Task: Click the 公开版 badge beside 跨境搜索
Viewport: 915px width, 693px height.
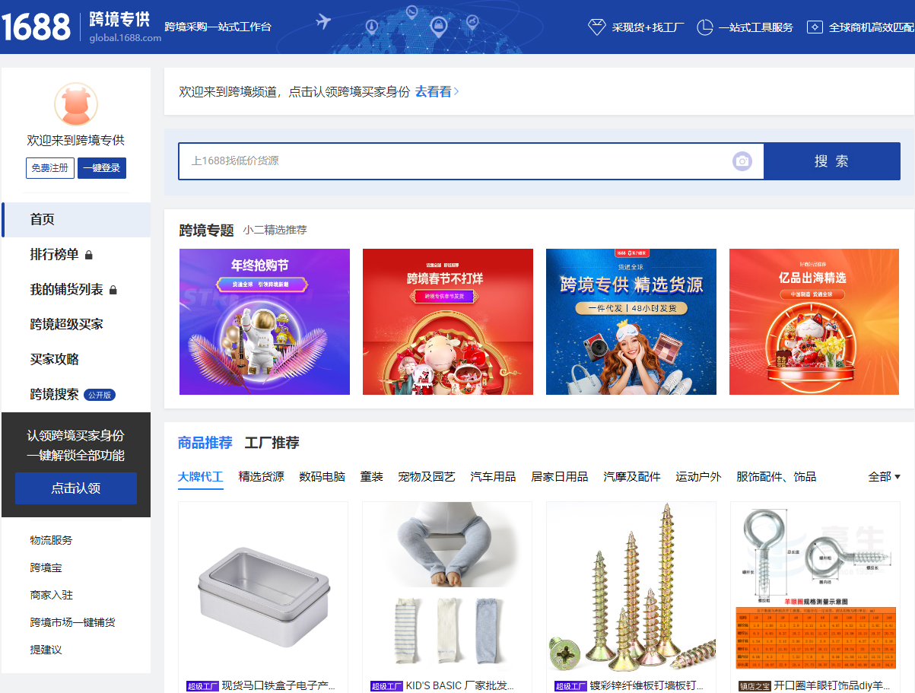Action: coord(100,395)
